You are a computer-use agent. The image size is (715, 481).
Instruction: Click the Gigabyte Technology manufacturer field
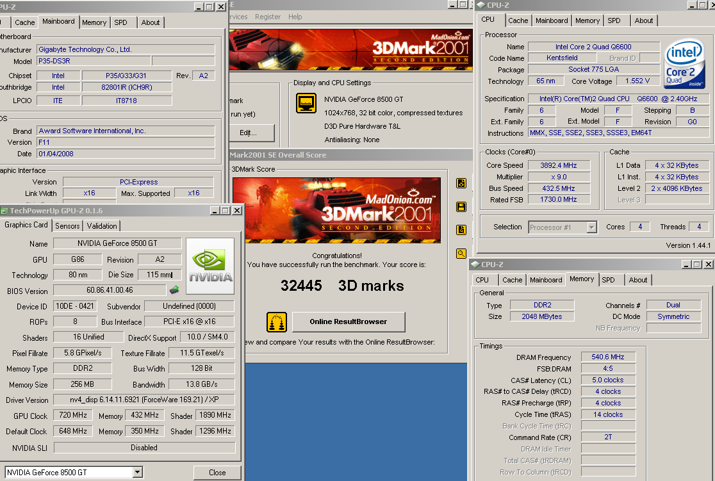126,49
